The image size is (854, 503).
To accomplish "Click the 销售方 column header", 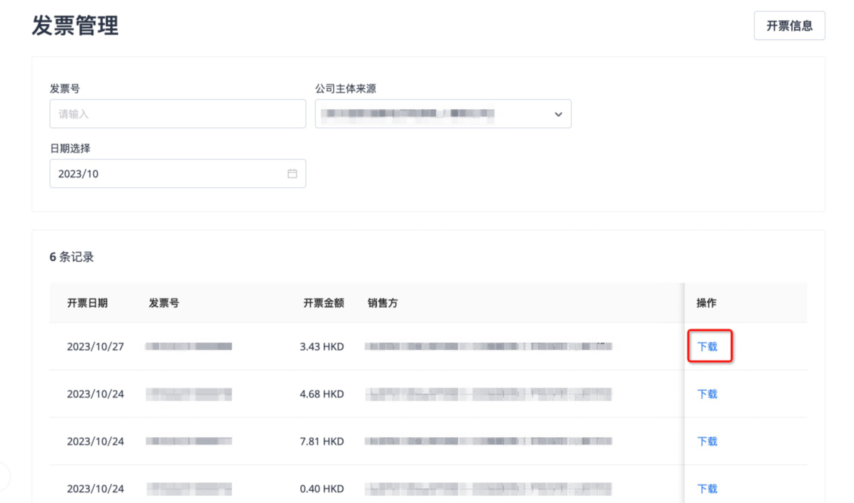I will [x=383, y=303].
